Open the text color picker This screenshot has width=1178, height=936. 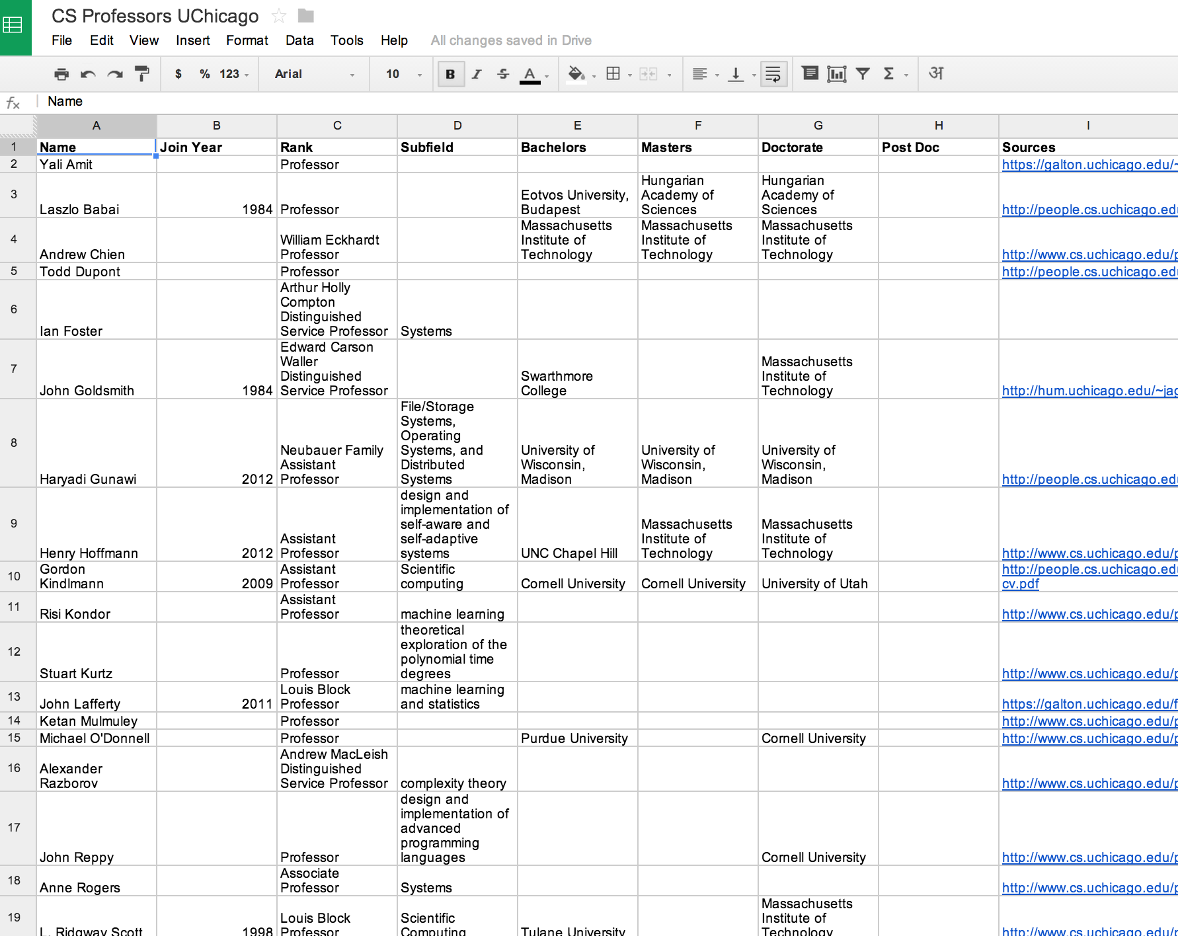530,75
